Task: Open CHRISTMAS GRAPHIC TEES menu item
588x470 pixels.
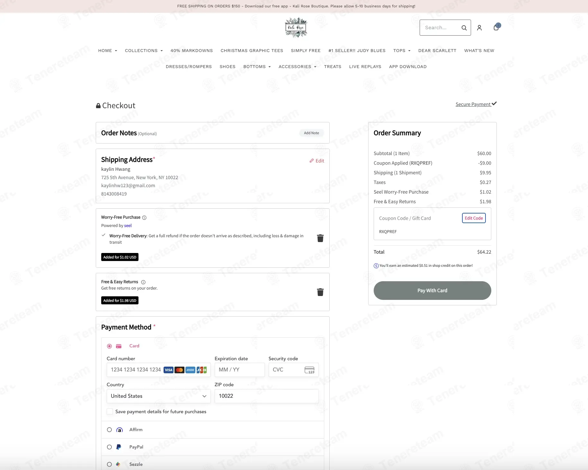Action: coord(252,51)
